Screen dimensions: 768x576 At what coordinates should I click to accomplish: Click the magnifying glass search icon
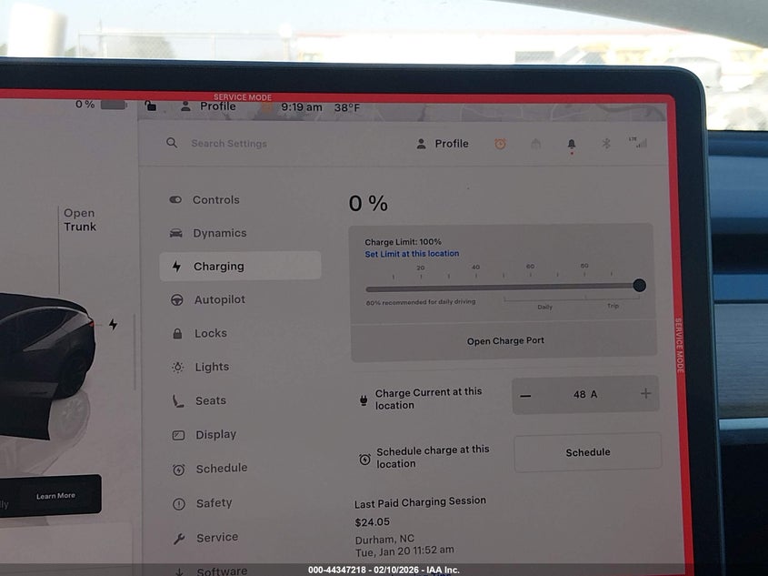[172, 143]
